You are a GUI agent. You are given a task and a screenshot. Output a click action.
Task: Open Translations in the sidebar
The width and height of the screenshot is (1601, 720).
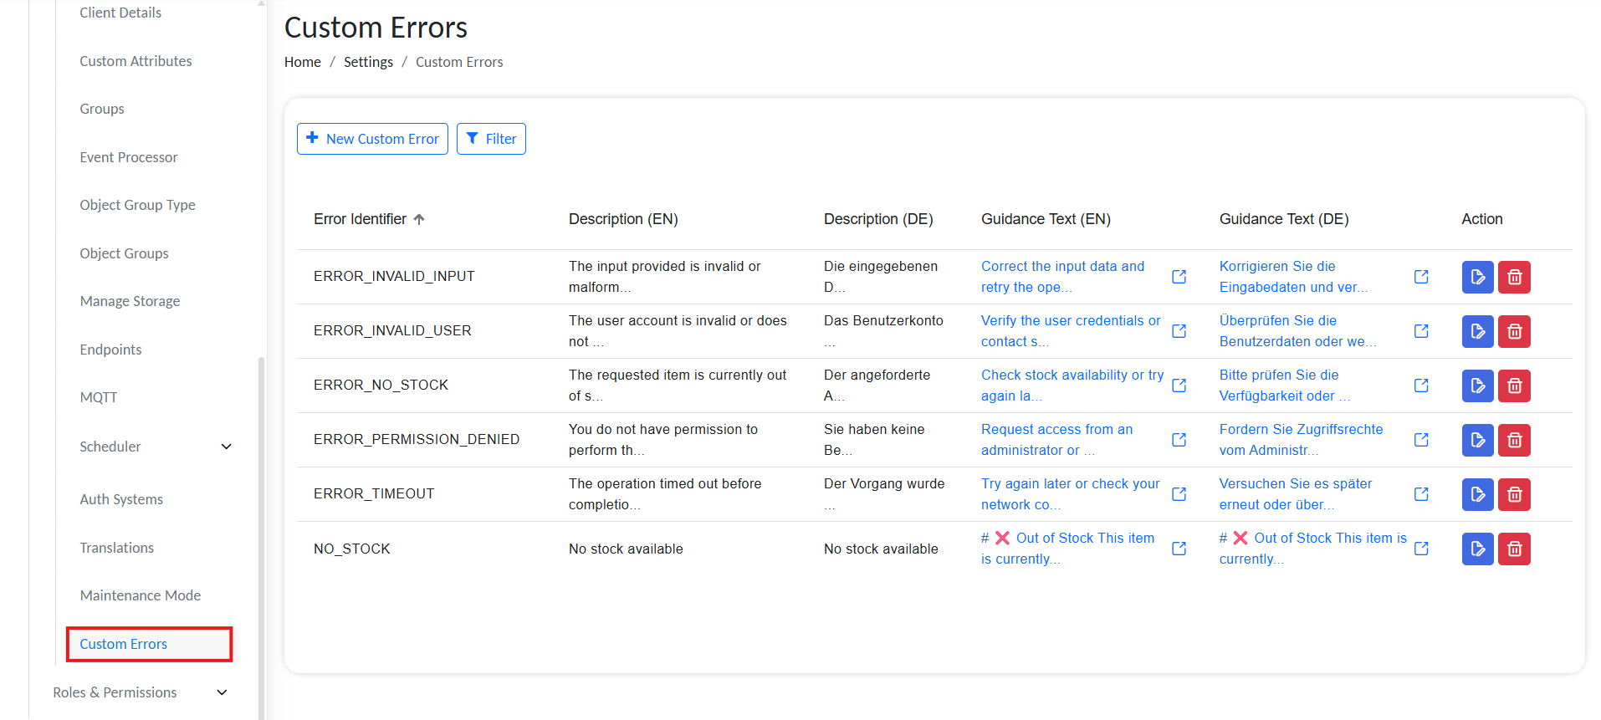coord(117,548)
